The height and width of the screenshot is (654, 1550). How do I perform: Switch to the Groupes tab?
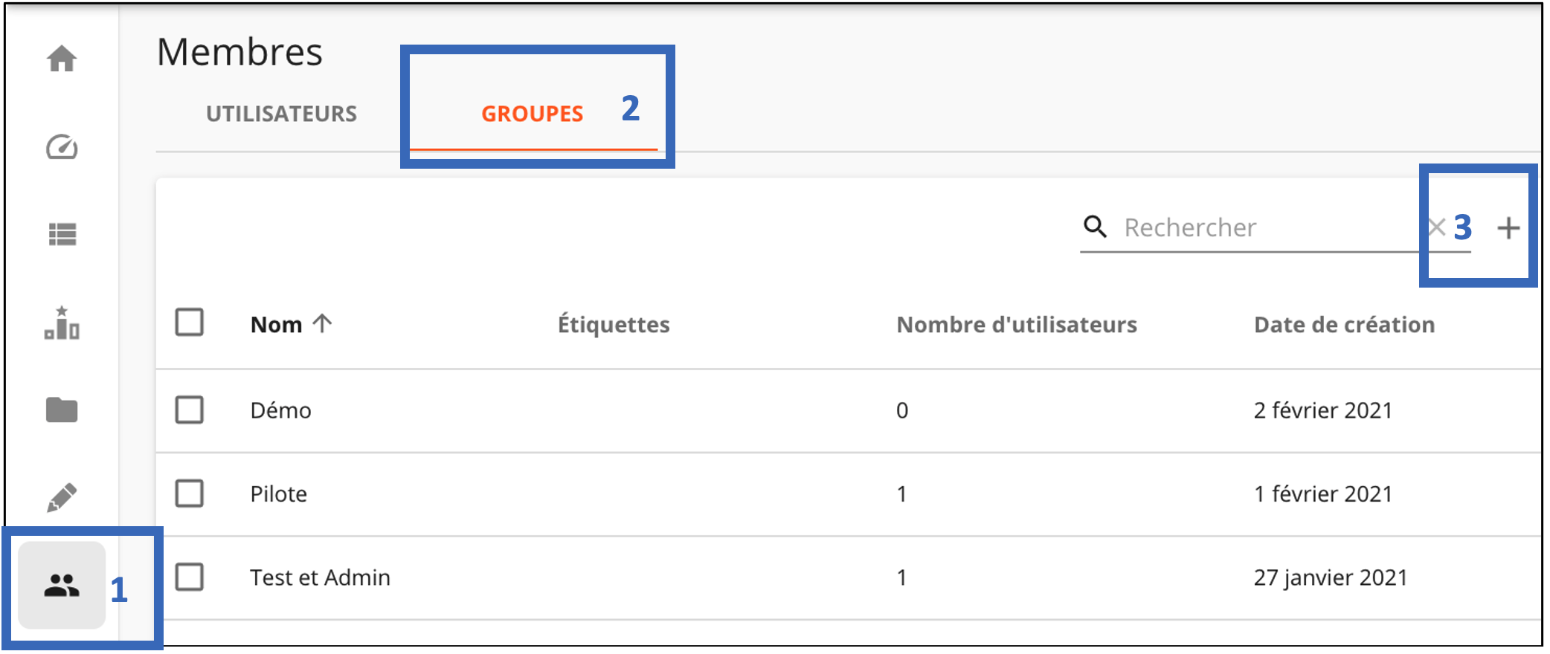coord(533,114)
